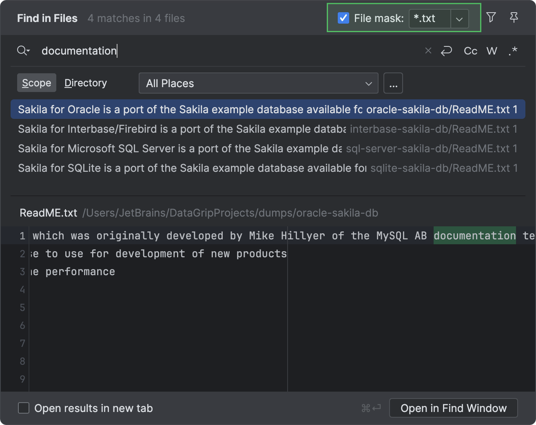Toggle Match Case (Cc) option
This screenshot has width=536, height=425.
point(470,51)
